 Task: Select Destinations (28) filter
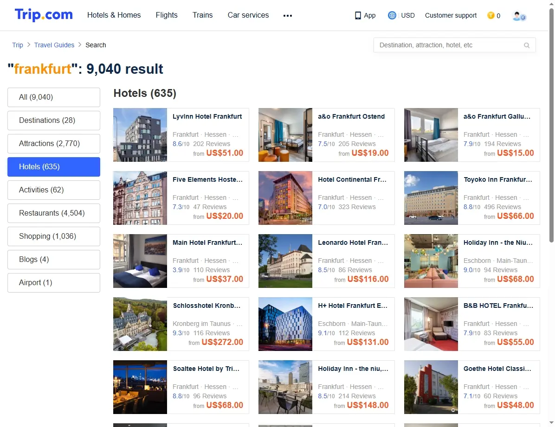click(x=54, y=120)
